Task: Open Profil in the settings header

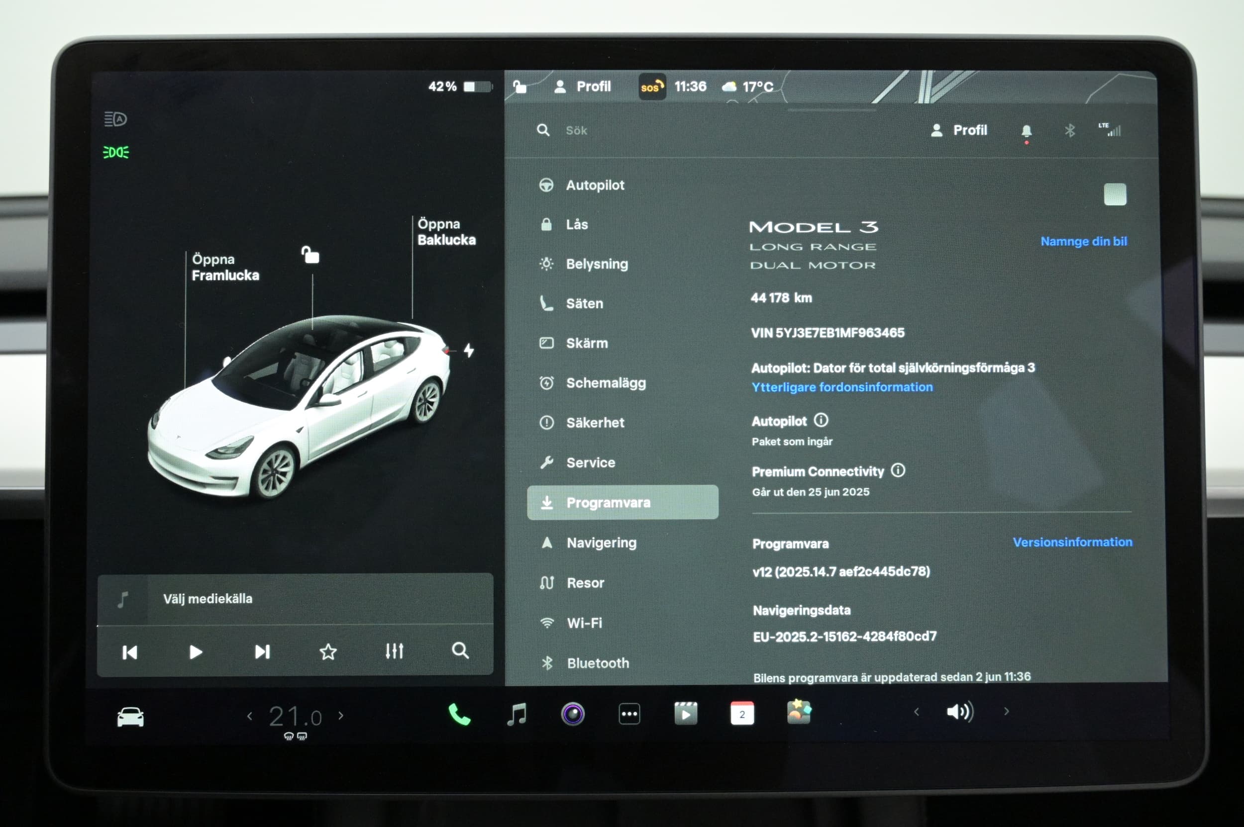Action: point(959,130)
